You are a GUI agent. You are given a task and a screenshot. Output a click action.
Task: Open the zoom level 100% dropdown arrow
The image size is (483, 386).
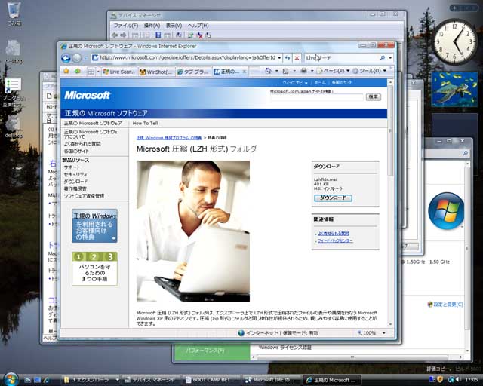pyautogui.click(x=384, y=333)
